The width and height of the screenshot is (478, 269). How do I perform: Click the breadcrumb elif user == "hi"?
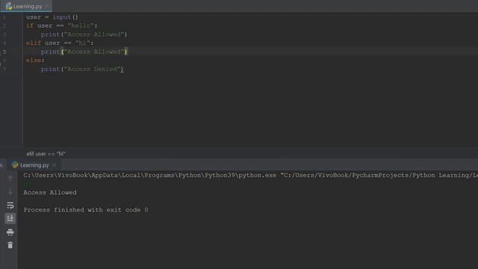coord(46,154)
